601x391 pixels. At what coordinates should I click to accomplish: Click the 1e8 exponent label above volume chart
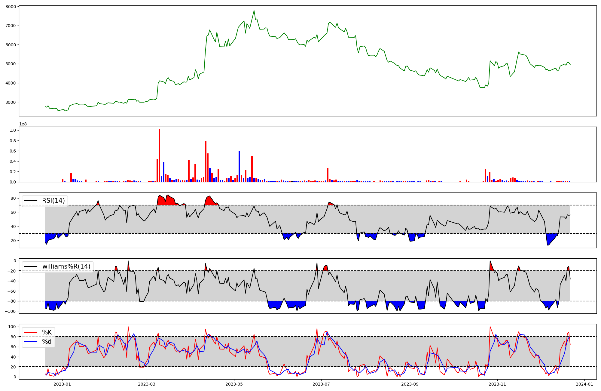23,124
